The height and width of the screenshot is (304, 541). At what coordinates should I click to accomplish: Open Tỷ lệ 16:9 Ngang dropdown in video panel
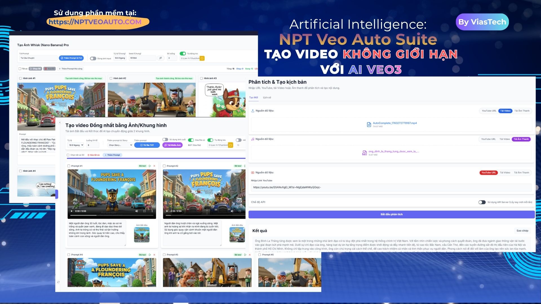pos(76,145)
